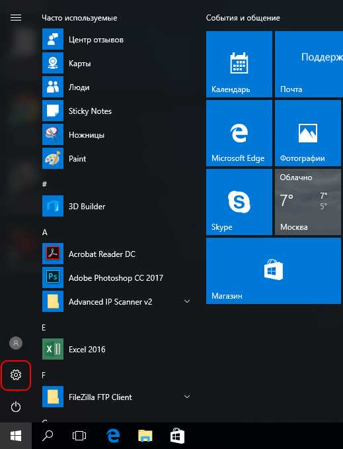Image resolution: width=343 pixels, height=449 pixels.
Task: Click FileZilla FTP Client folder icon
Action: [53, 397]
